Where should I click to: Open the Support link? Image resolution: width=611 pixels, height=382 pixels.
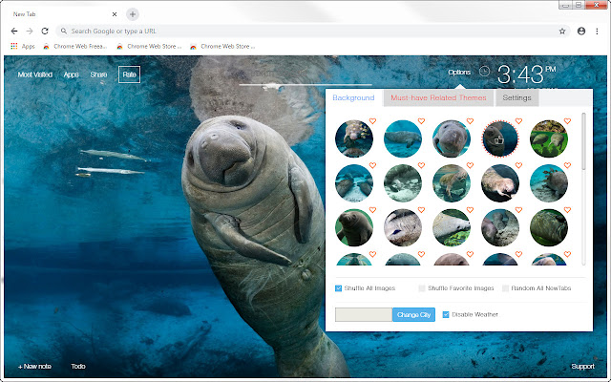[x=582, y=367]
